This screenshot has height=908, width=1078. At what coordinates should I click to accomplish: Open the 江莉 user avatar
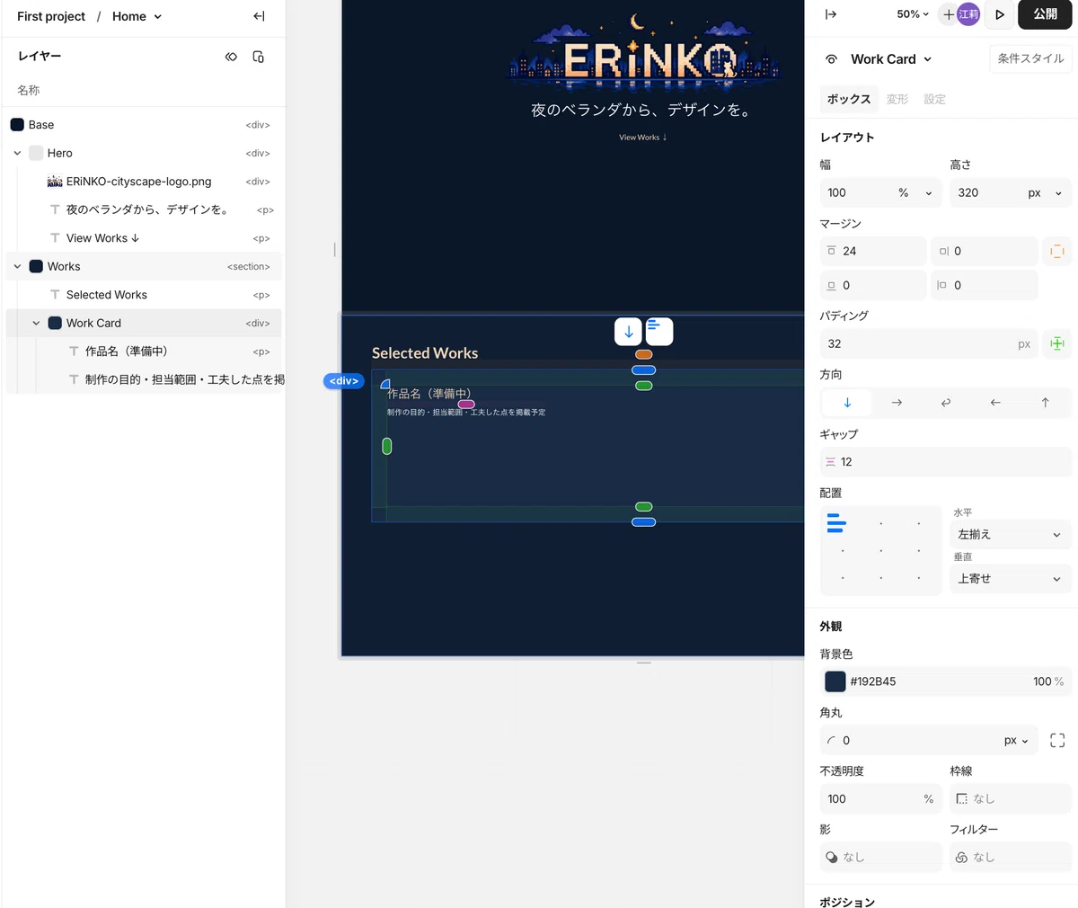968,14
